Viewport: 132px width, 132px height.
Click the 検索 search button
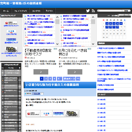[126, 11]
